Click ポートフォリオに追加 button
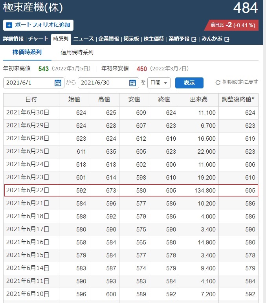 pyautogui.click(x=38, y=25)
